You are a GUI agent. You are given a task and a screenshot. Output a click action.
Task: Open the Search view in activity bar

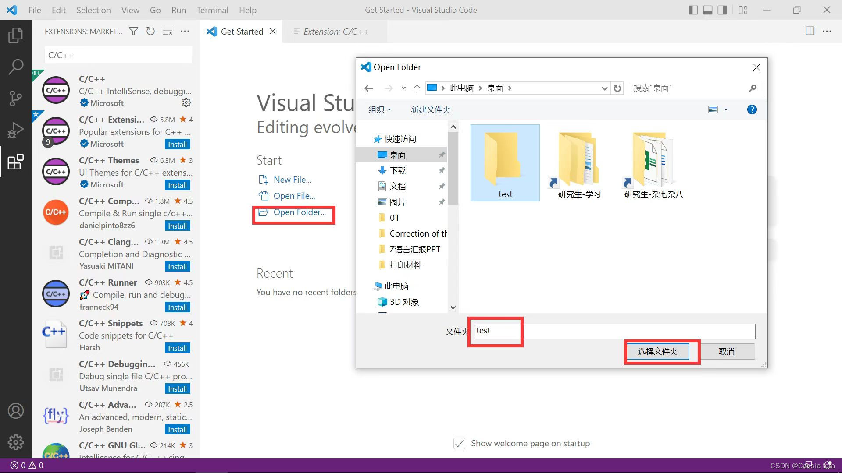click(16, 67)
